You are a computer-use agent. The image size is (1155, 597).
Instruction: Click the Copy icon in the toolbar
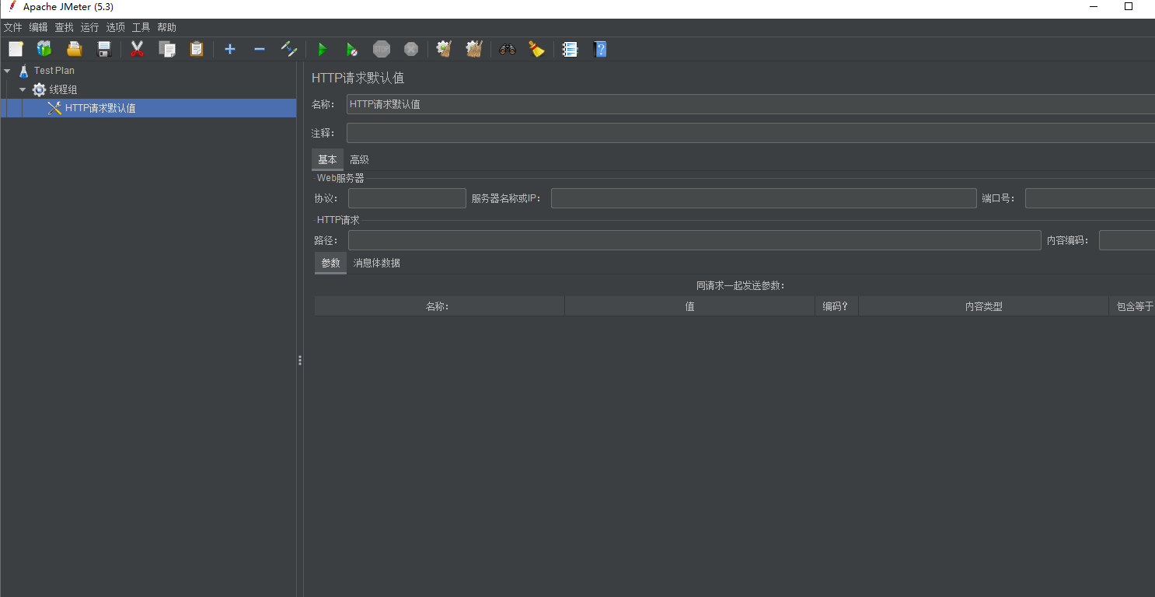tap(166, 49)
